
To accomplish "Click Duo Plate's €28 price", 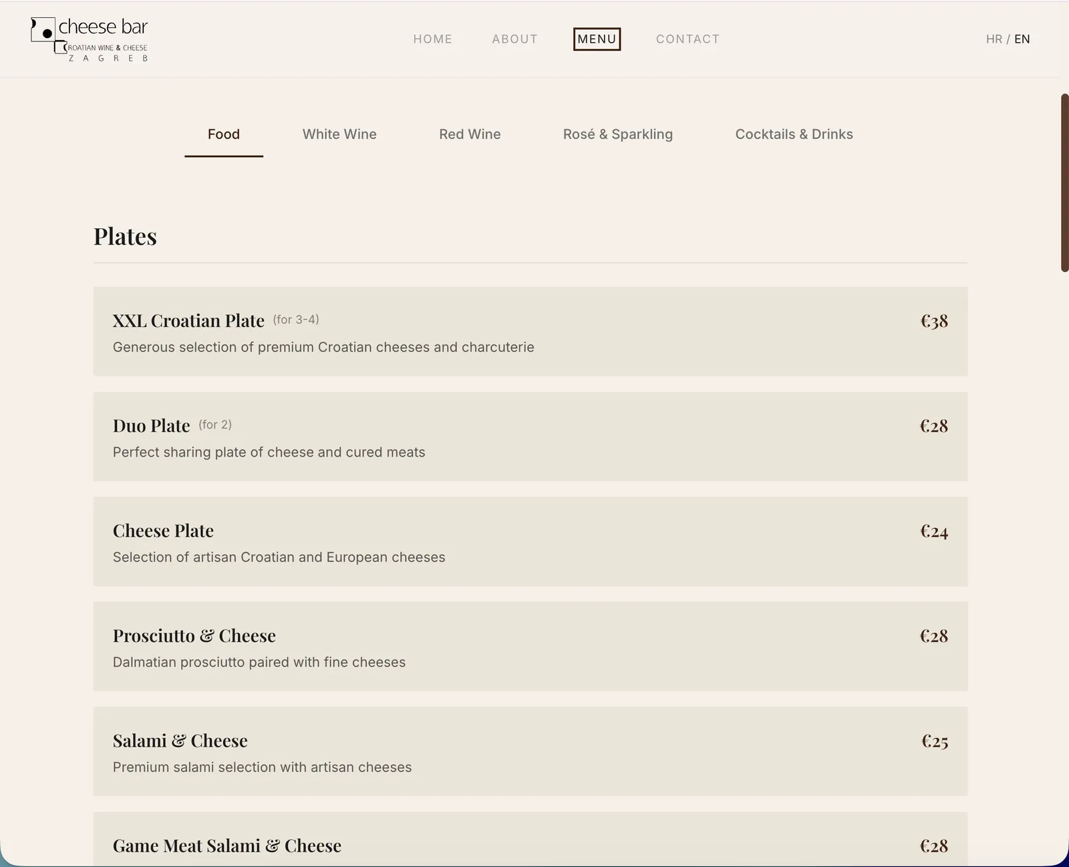I will [934, 426].
